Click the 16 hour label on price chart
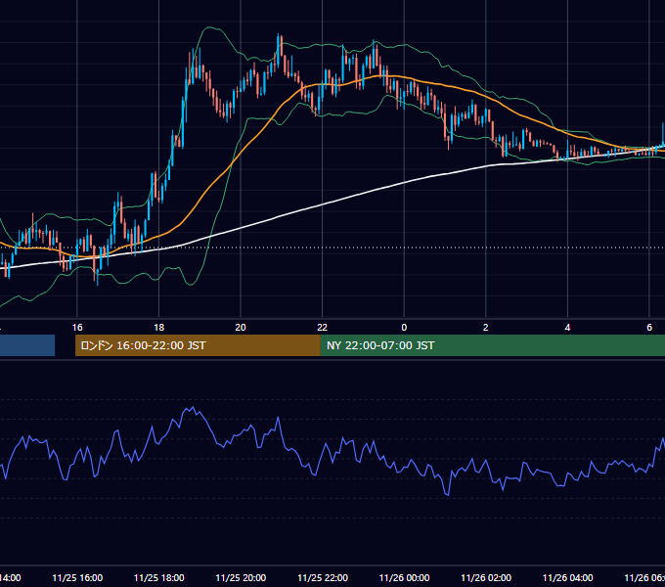This screenshot has width=665, height=587. tap(77, 328)
